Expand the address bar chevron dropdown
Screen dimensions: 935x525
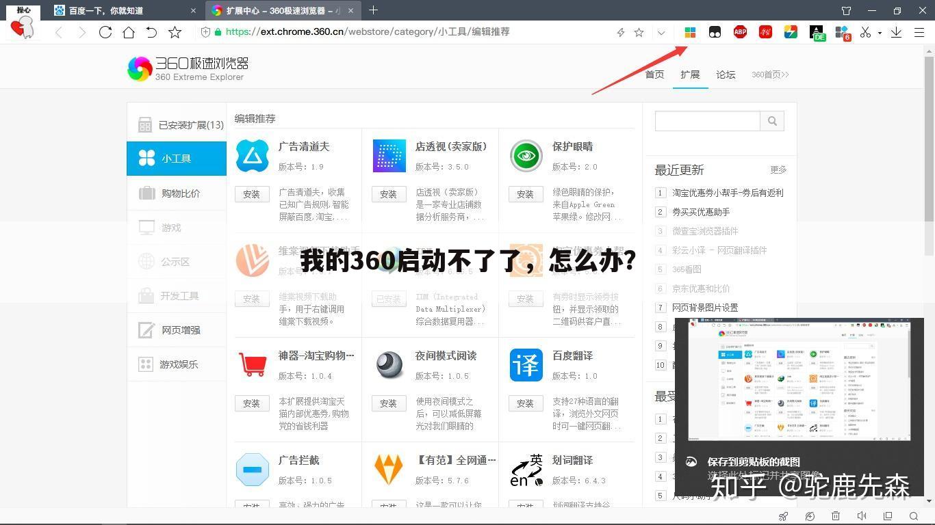[661, 32]
